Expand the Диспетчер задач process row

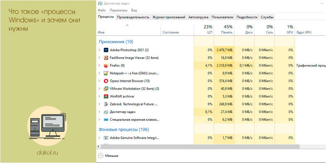coord(99,112)
